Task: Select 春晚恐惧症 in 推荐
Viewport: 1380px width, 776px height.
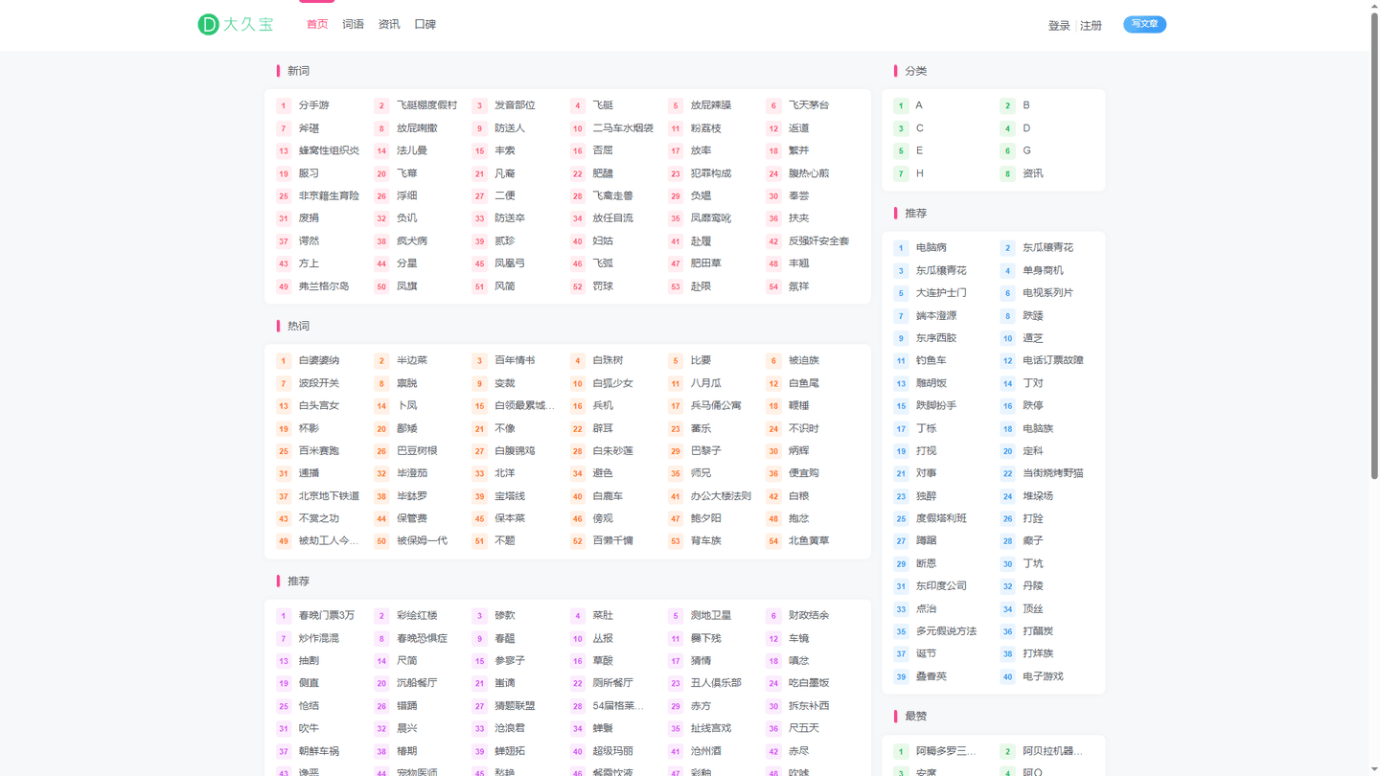Action: pos(422,638)
